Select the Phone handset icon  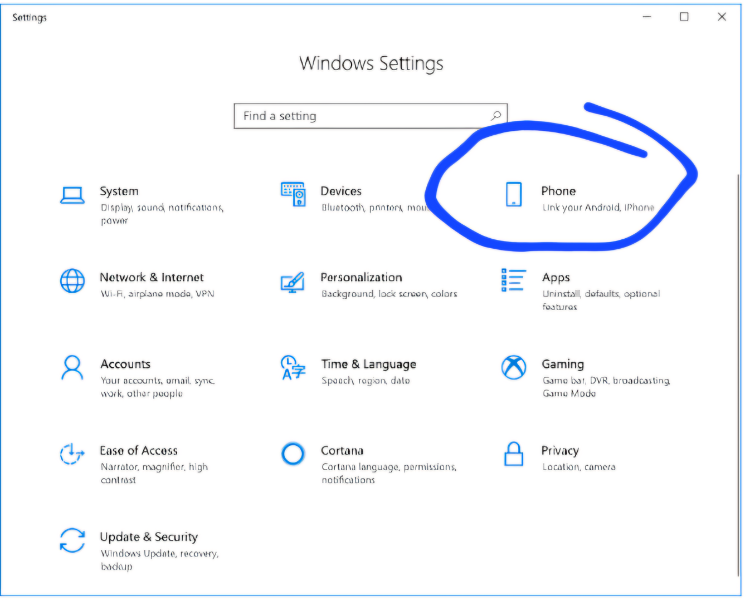[513, 194]
